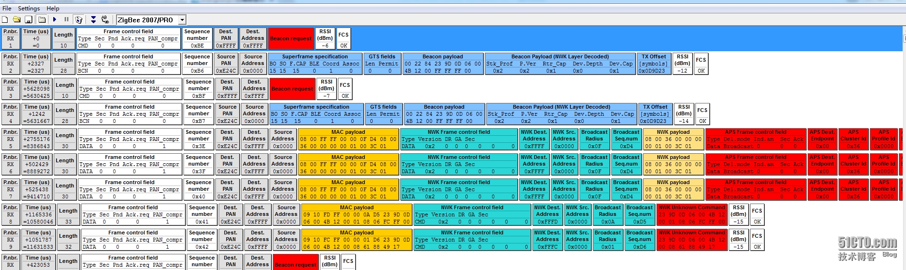Click RSSI value -6 in packet 1

(325, 38)
